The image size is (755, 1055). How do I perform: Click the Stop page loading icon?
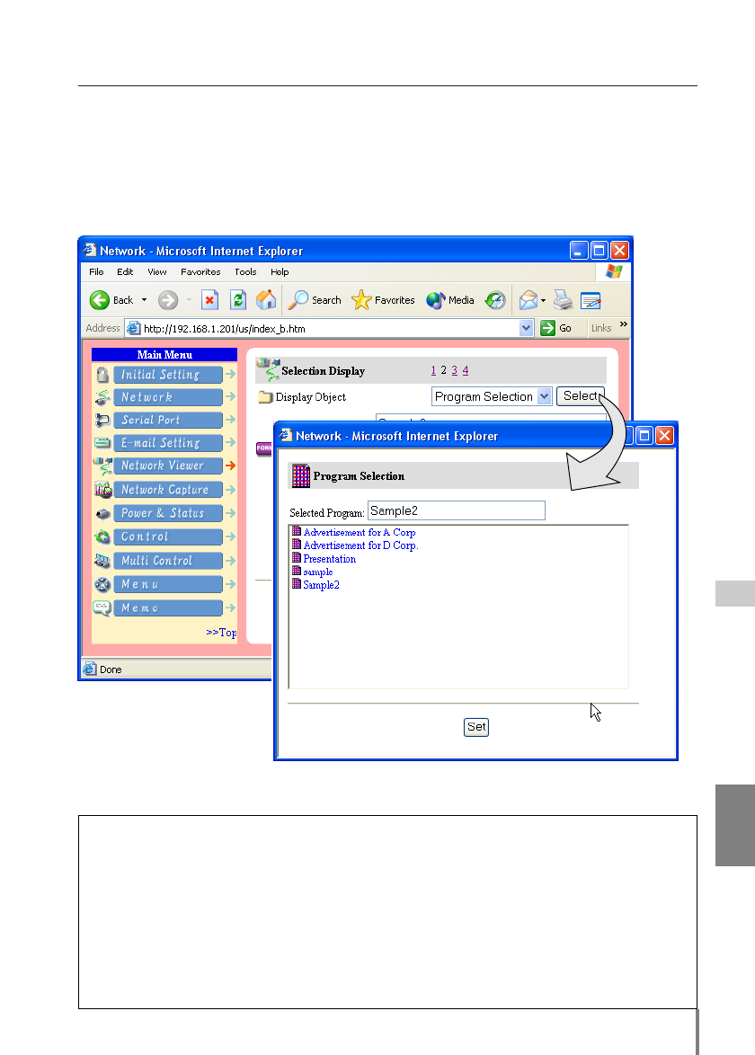[210, 300]
